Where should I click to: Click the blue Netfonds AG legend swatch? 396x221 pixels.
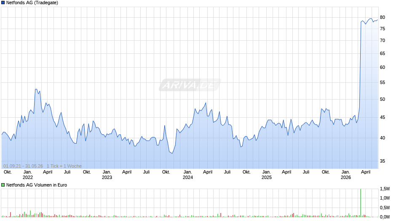pyautogui.click(x=3, y=3)
